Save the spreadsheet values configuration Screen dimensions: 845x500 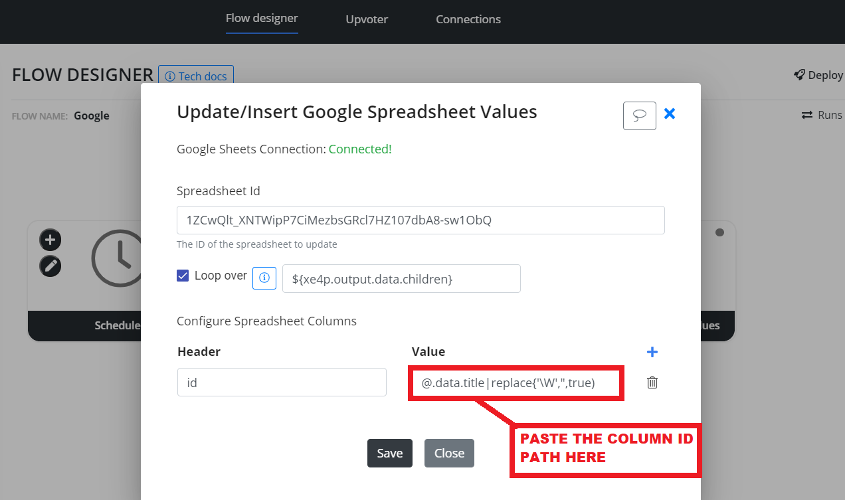[390, 453]
